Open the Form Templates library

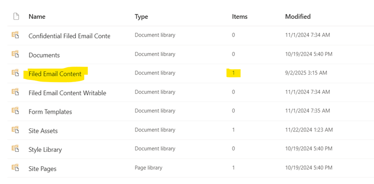[50, 112]
